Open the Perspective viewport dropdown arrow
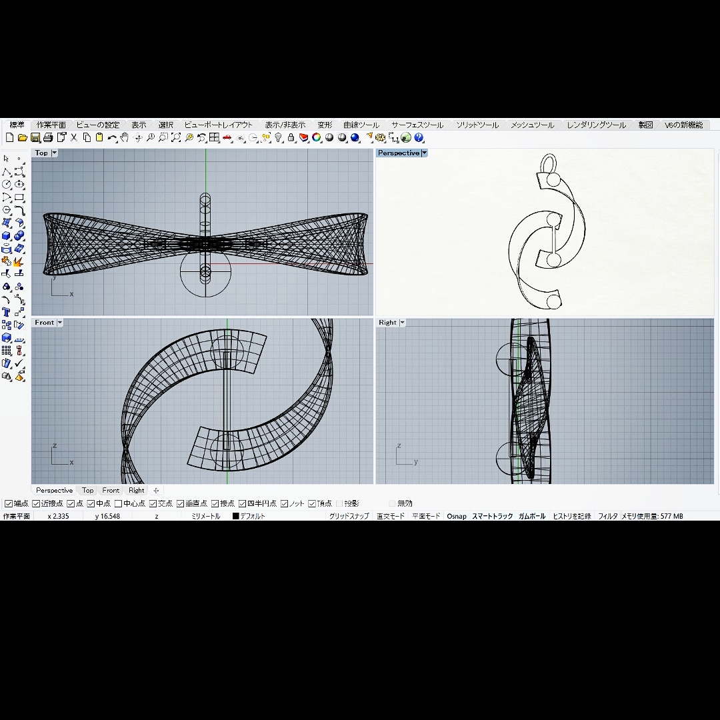Screen dimensions: 720x720 tap(424, 153)
